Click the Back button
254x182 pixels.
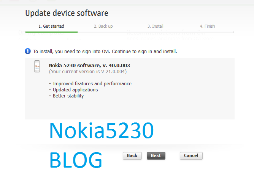click(x=132, y=156)
